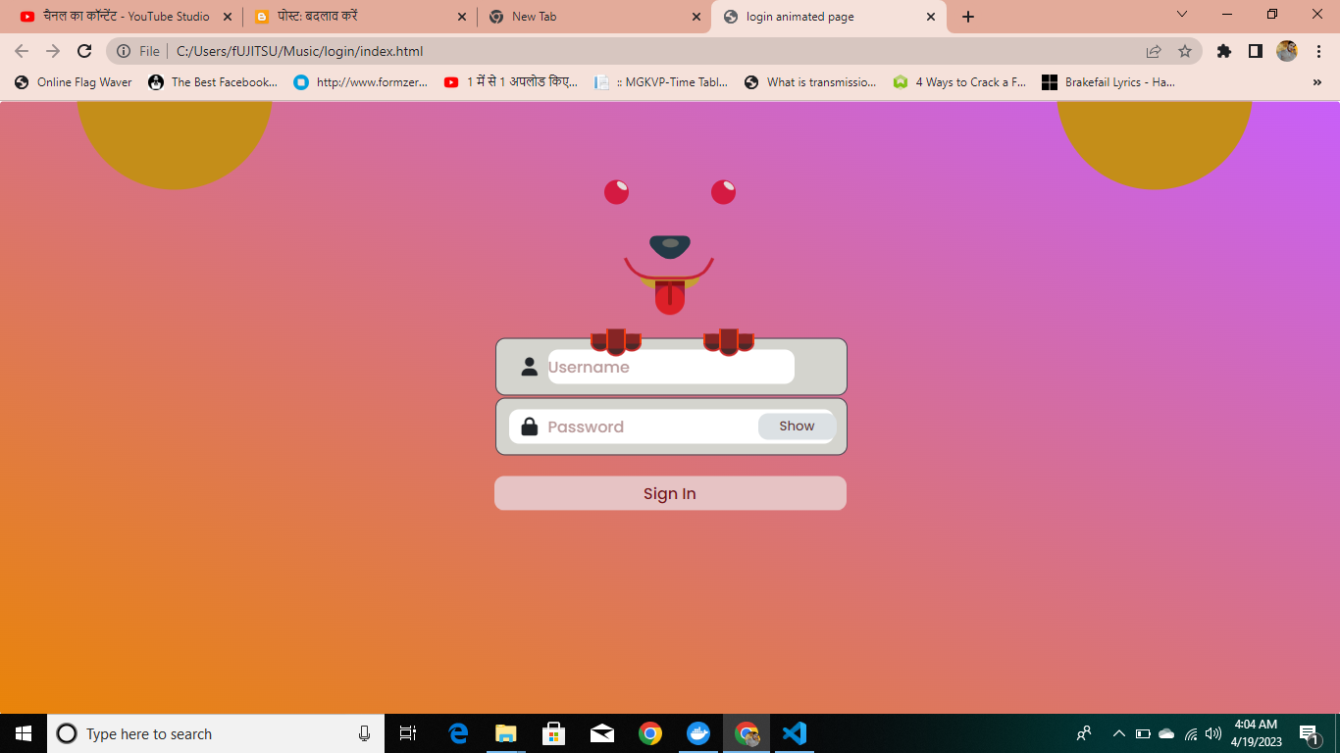This screenshot has width=1340, height=753.
Task: Open the Chrome three-dot menu
Action: click(1318, 51)
